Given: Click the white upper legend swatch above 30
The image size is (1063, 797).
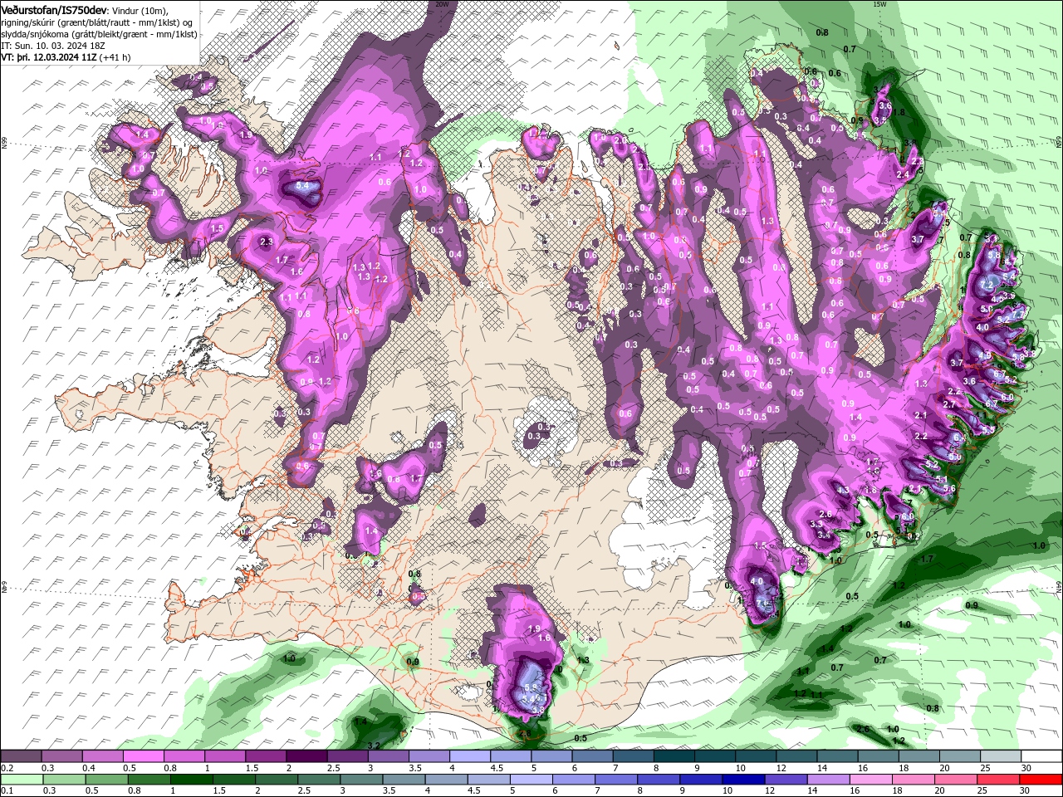Looking at the screenshot, I should 1041,756.
